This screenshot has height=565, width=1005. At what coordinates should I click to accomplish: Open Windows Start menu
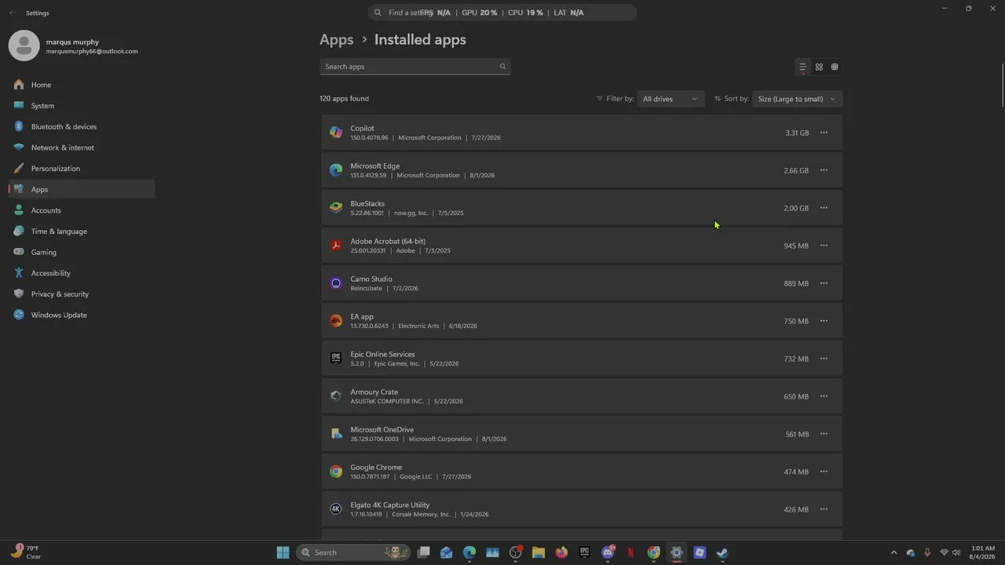click(x=283, y=552)
